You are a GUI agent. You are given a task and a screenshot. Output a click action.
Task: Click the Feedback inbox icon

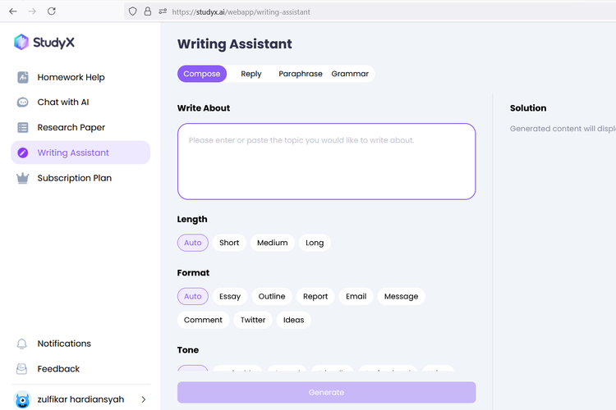(x=22, y=369)
